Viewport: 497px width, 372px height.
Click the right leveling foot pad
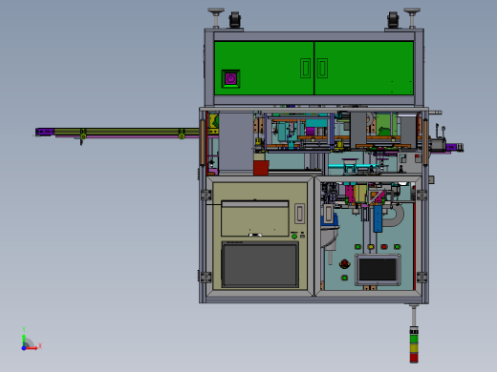coord(412,11)
